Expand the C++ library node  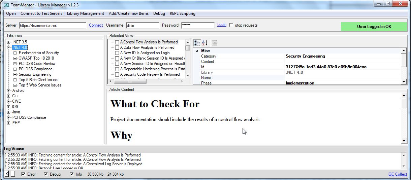point(9,96)
